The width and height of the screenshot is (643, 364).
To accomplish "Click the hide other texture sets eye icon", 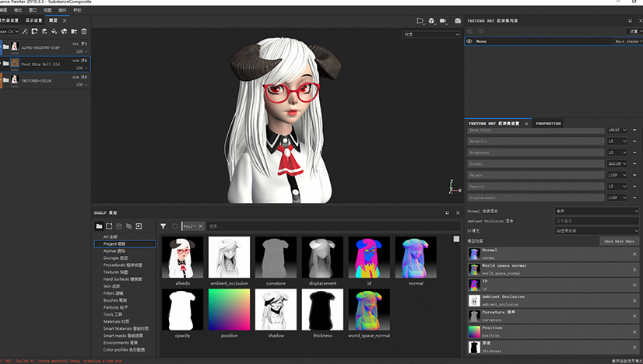I will pyautogui.click(x=469, y=31).
